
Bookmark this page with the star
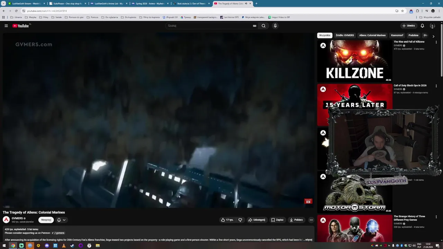pyautogui.click(x=402, y=11)
